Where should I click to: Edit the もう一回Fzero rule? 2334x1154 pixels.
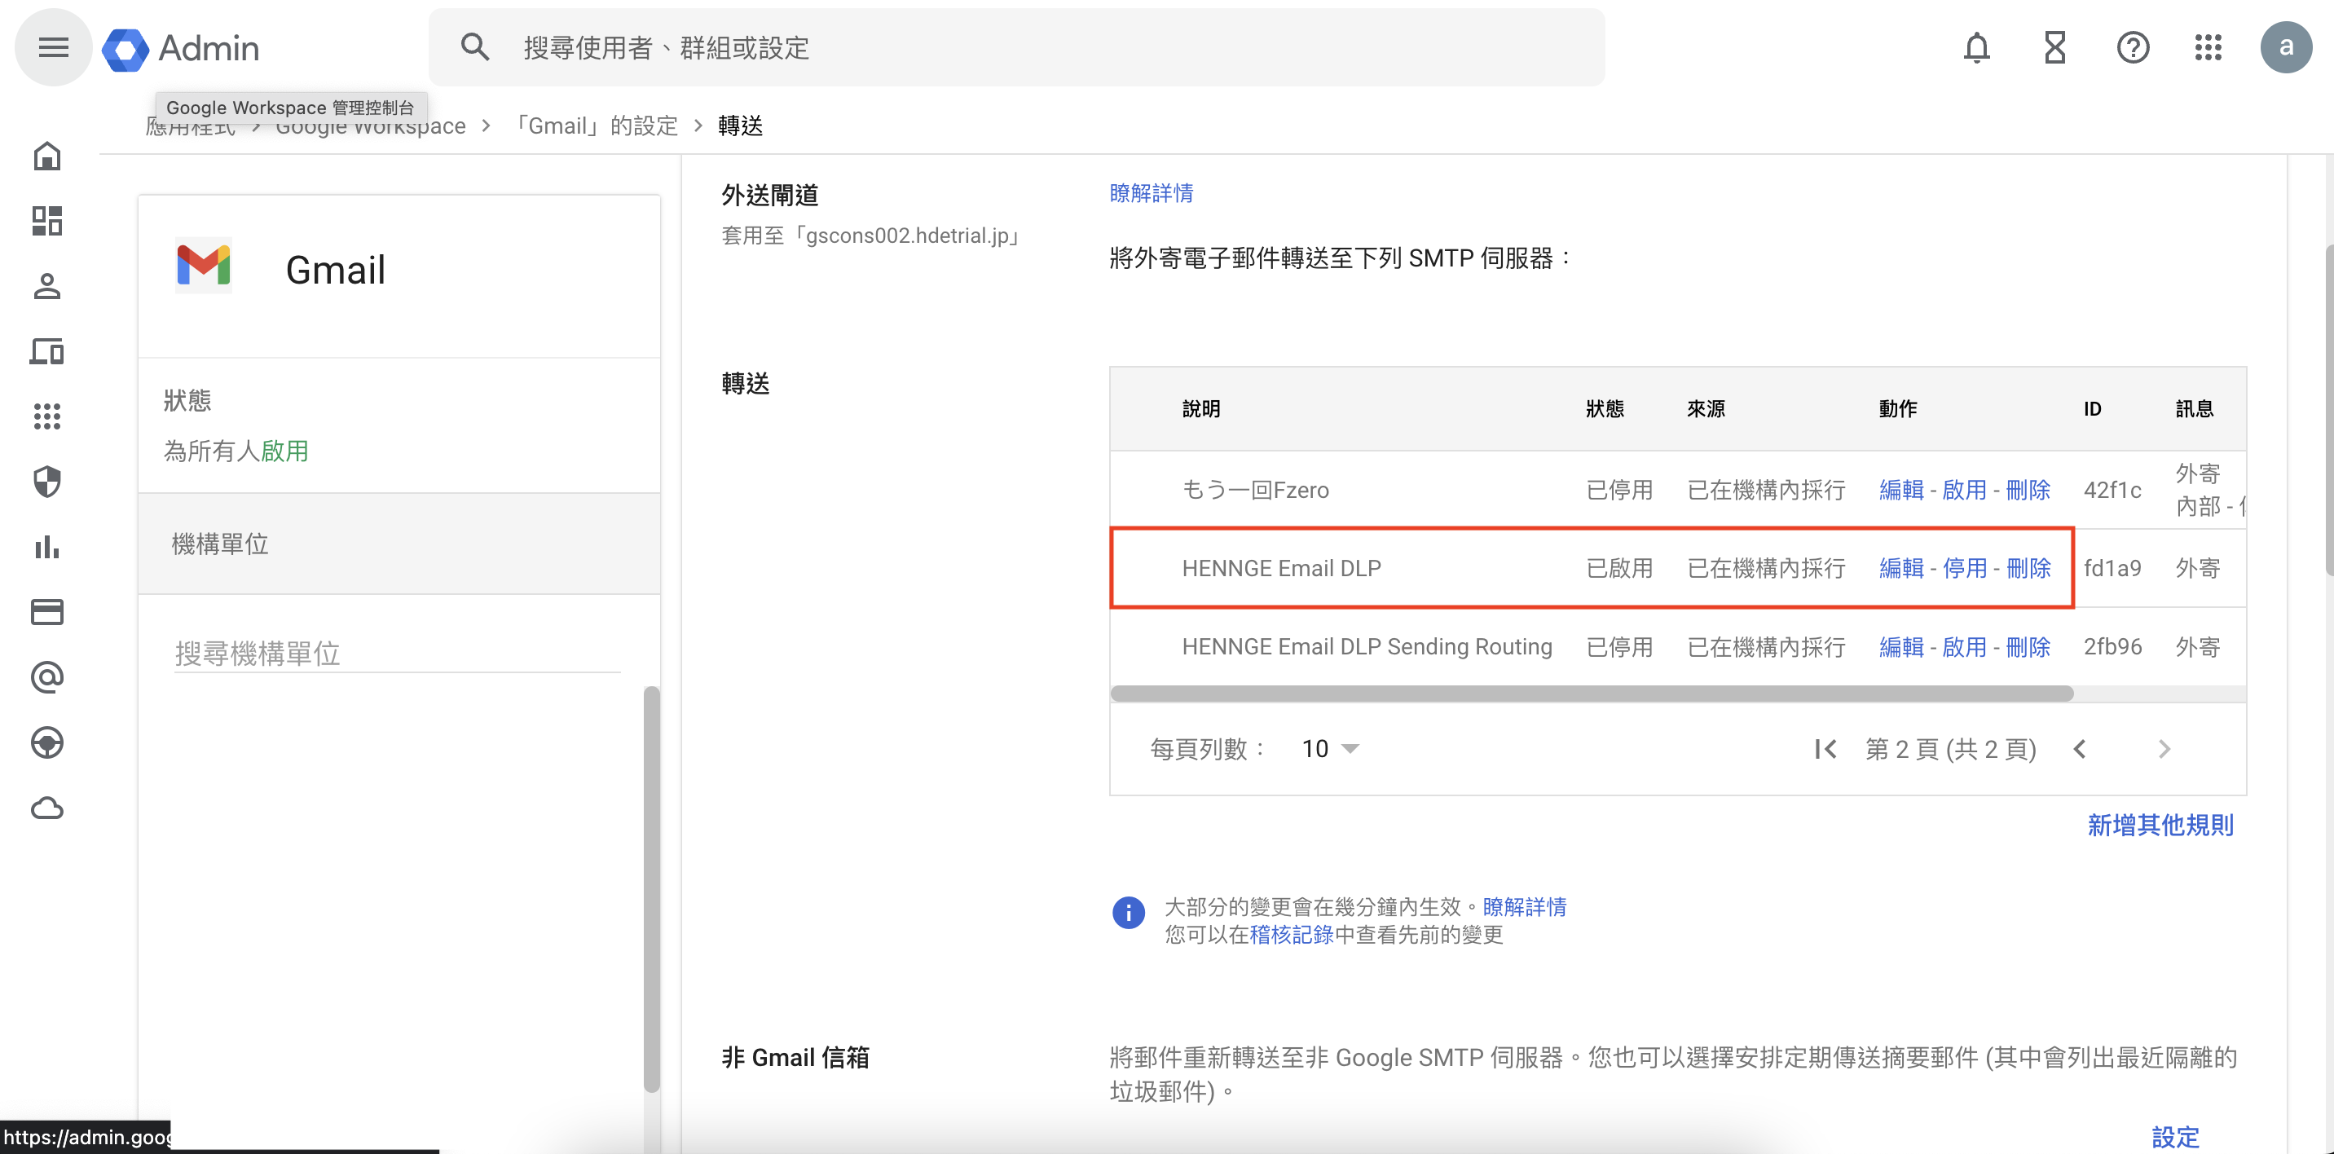click(x=1901, y=490)
